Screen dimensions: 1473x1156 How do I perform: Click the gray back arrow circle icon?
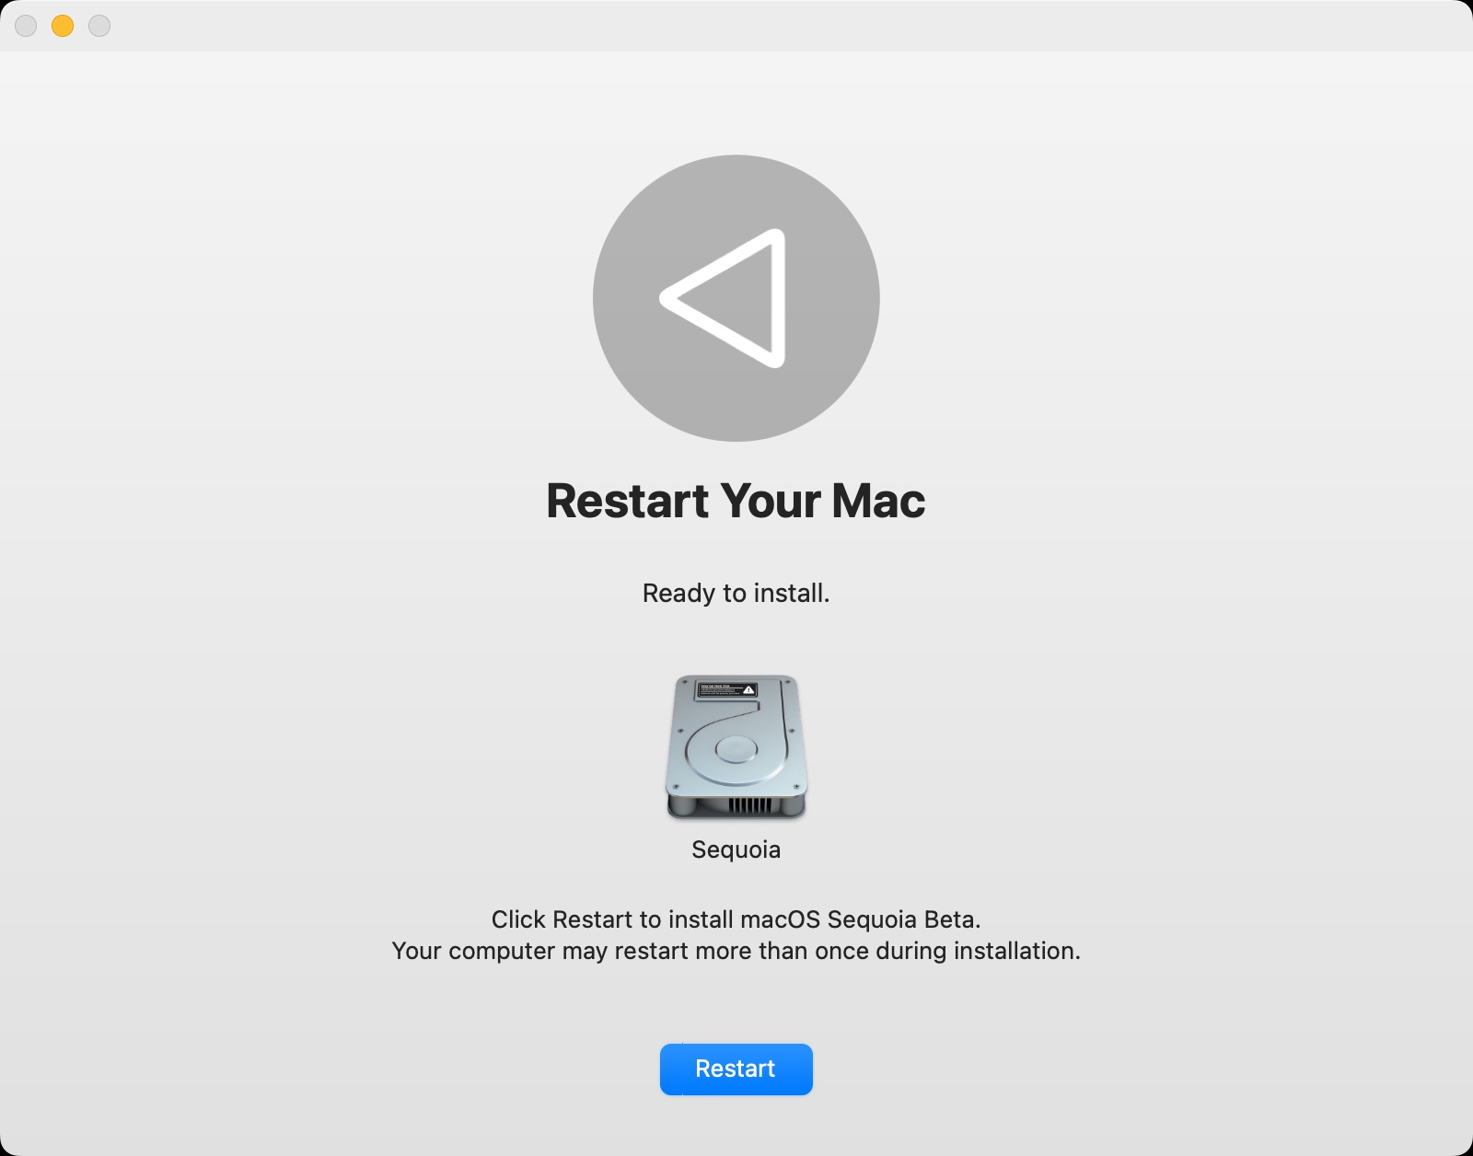tap(736, 298)
